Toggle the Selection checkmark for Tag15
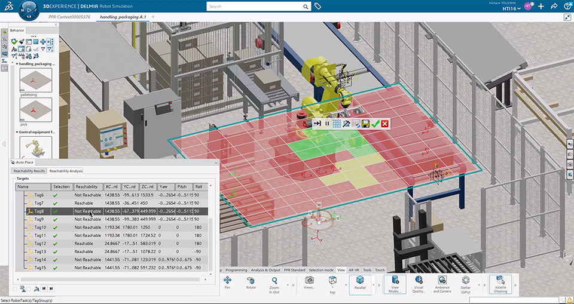The width and height of the screenshot is (574, 304). click(x=55, y=268)
